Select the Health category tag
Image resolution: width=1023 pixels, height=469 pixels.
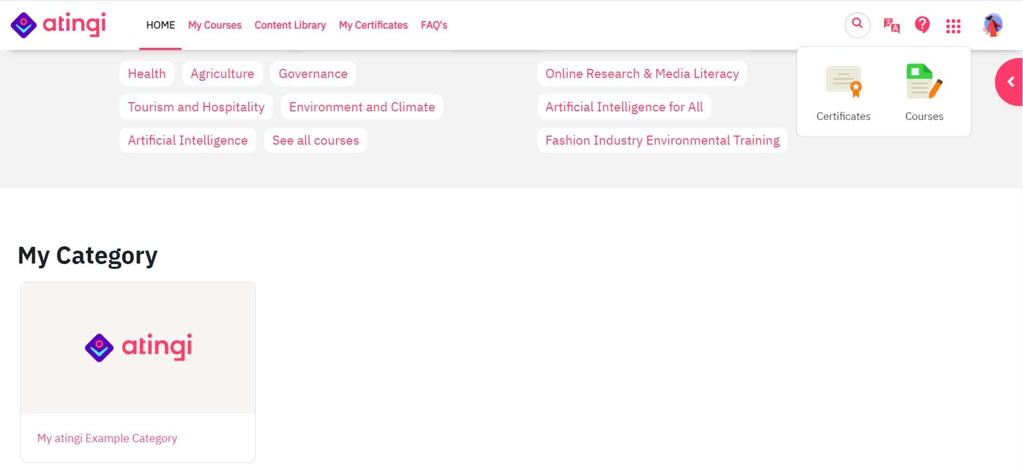tap(147, 74)
